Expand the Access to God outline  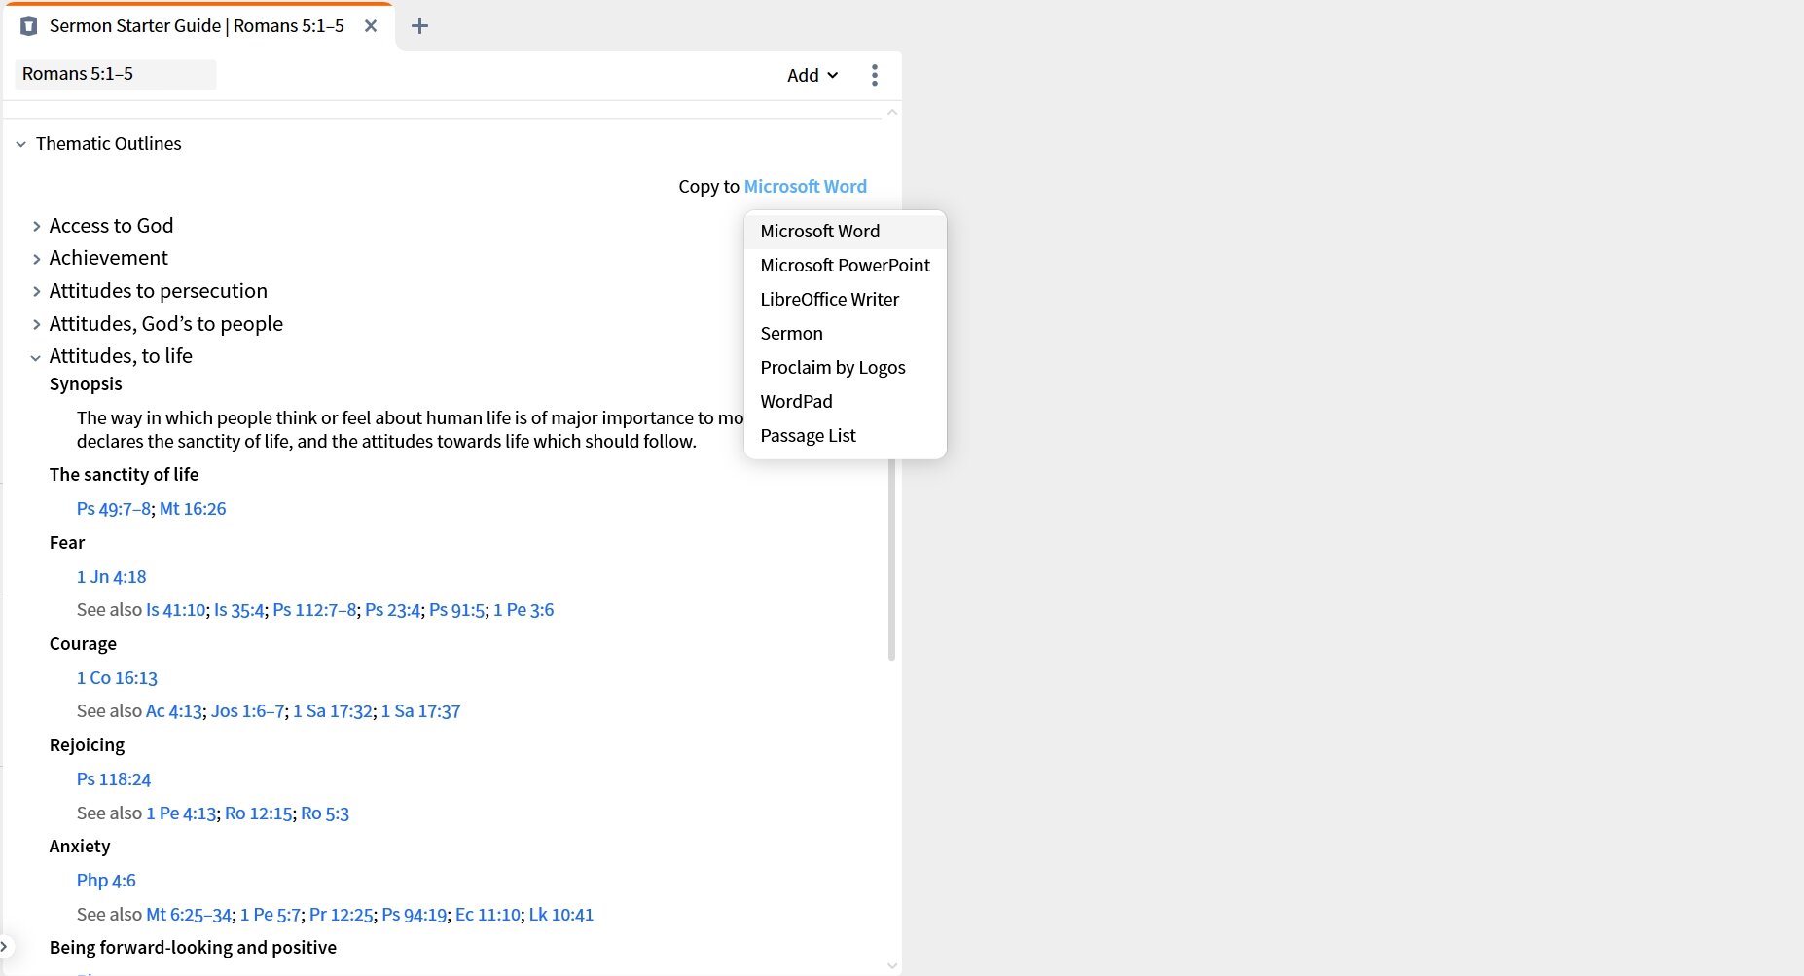pos(36,226)
